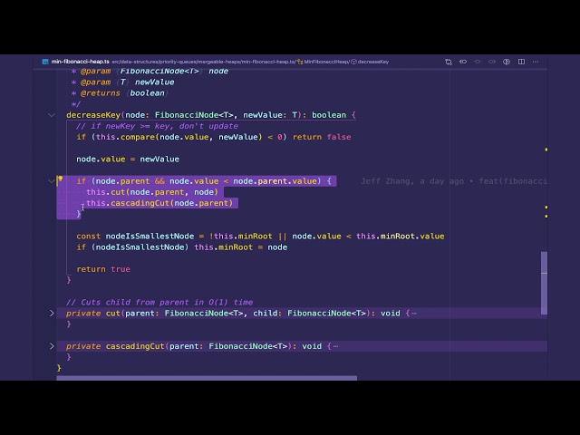Click the Jeff Zhang git blame annotation
580x435 pixels.
pos(453,181)
